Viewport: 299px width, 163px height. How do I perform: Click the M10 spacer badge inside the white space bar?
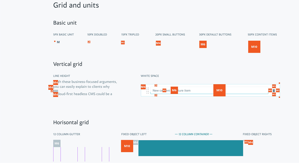(x=219, y=90)
